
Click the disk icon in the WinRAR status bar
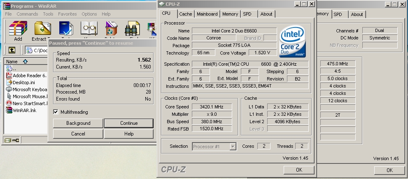click(x=7, y=140)
